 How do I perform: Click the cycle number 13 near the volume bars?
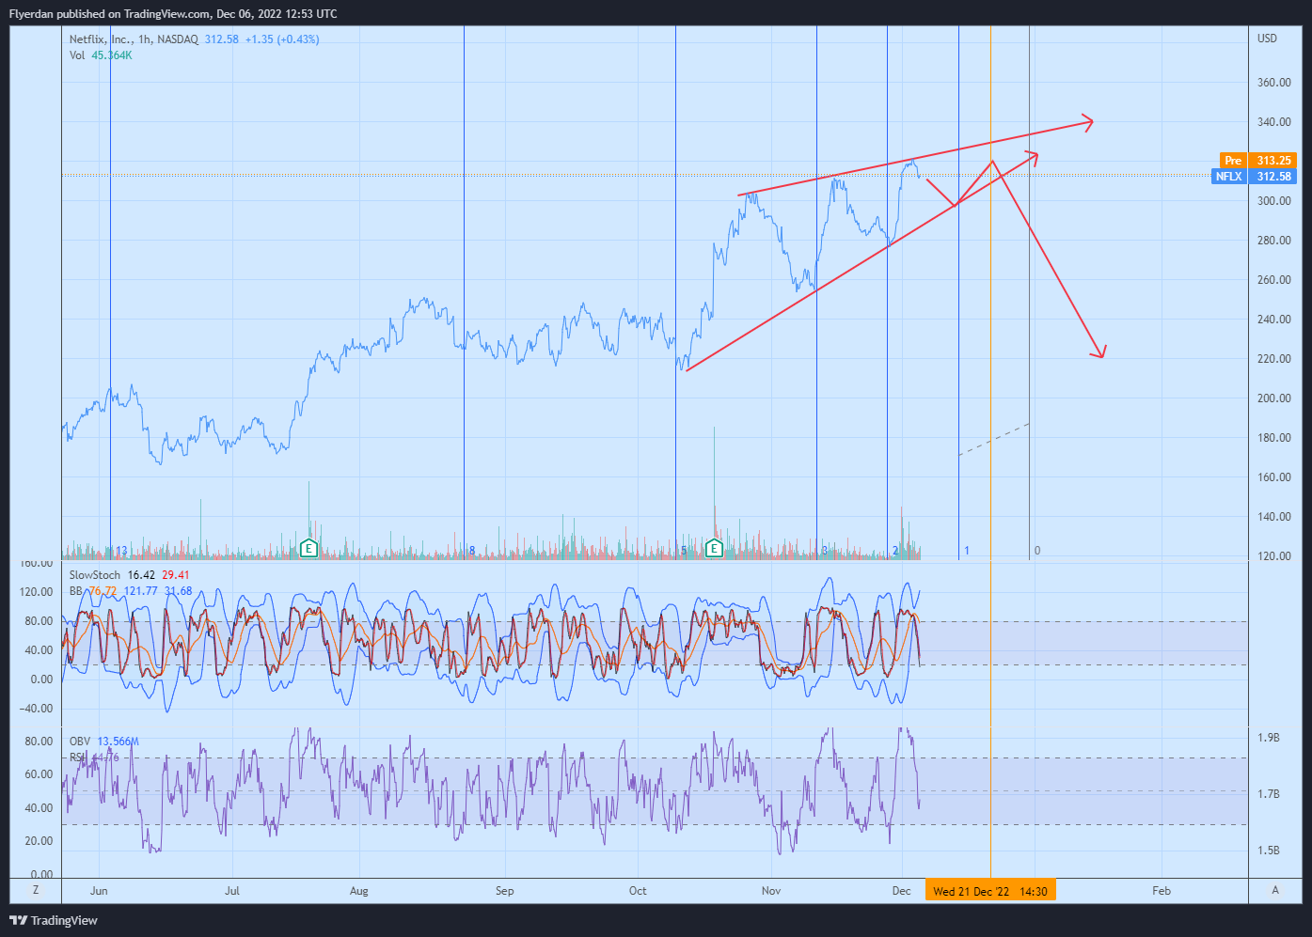(121, 551)
